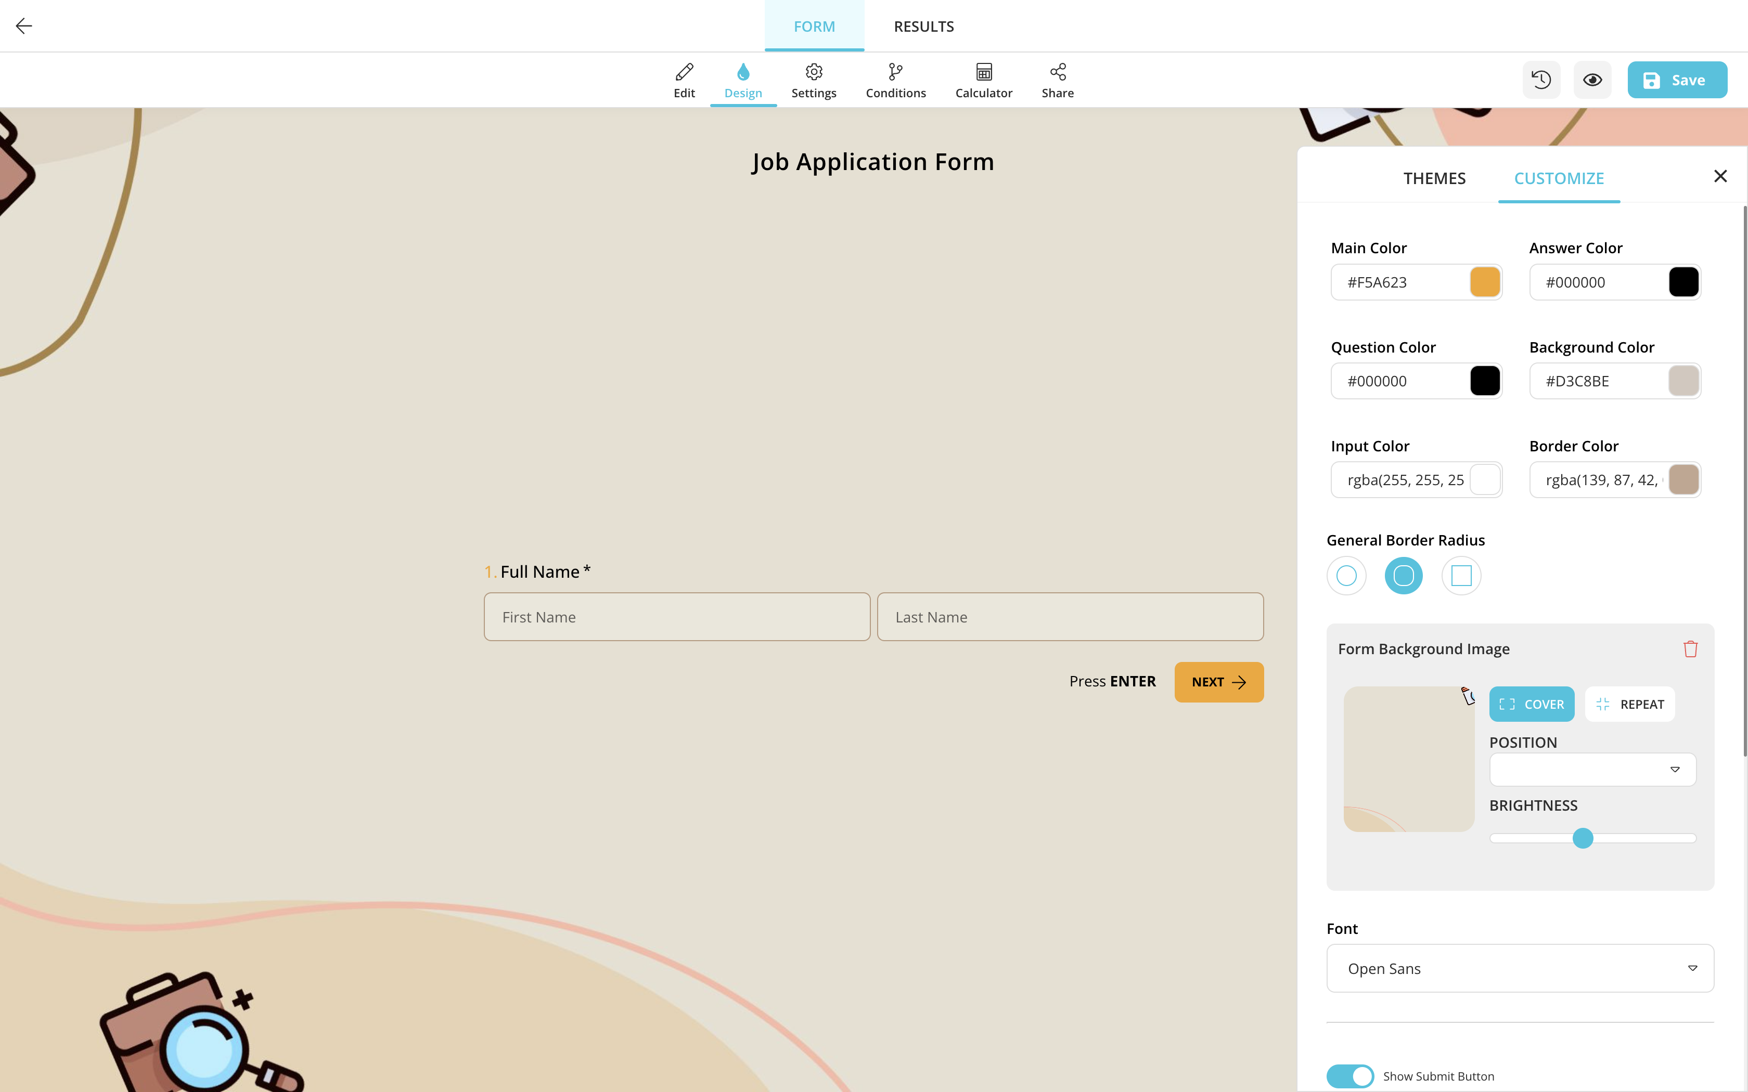Open the Border Color brown swatch
Viewport: 1748px width, 1092px height.
tap(1683, 479)
